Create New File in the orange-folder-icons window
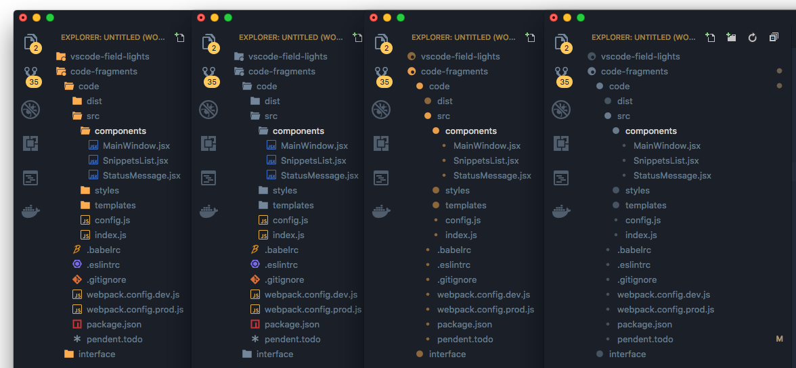Viewport: 796px width, 368px height. [x=179, y=37]
